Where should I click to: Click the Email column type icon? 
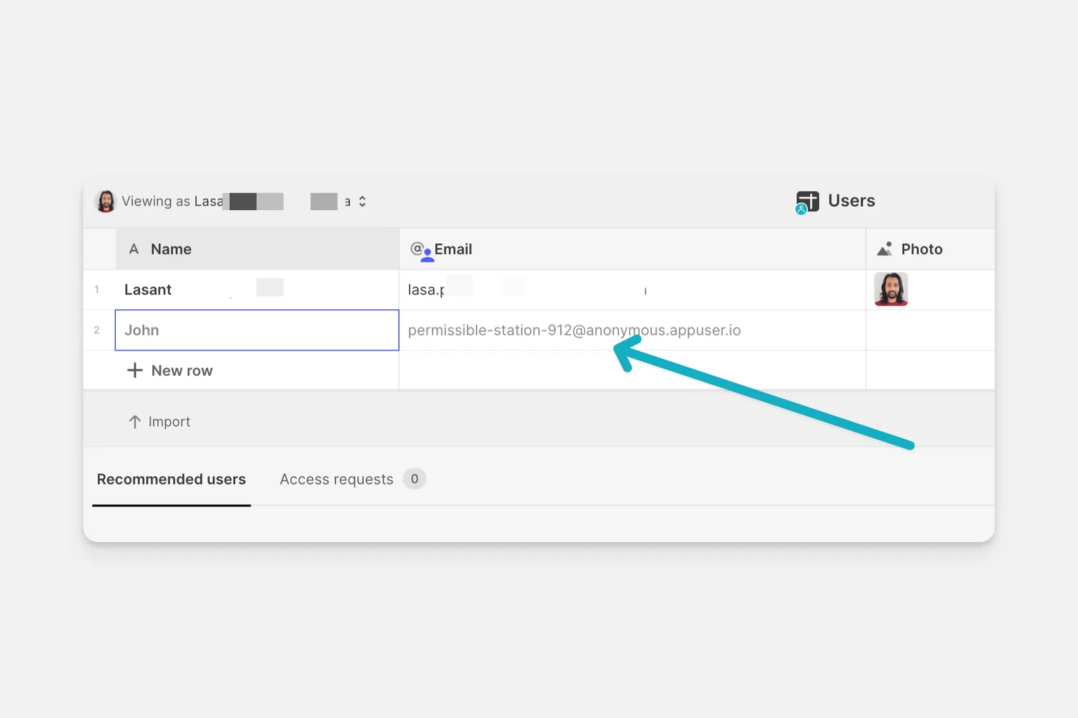click(x=421, y=251)
